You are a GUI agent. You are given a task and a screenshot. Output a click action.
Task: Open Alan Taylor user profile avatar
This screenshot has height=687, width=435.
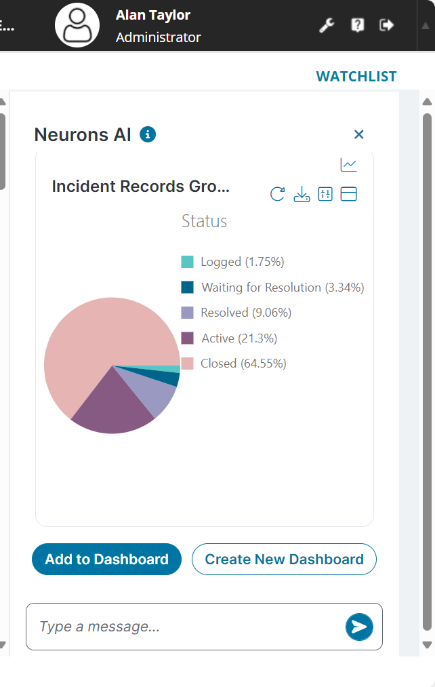(77, 26)
